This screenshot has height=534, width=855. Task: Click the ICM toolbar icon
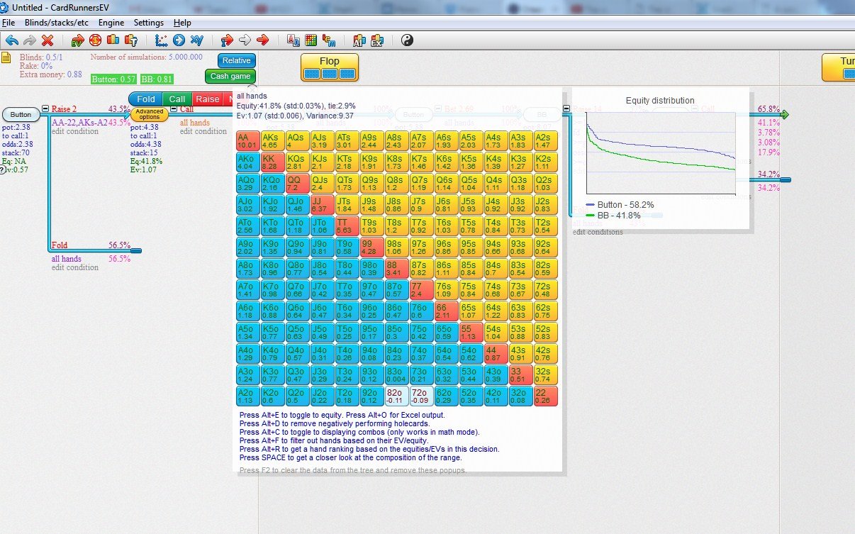[328, 40]
